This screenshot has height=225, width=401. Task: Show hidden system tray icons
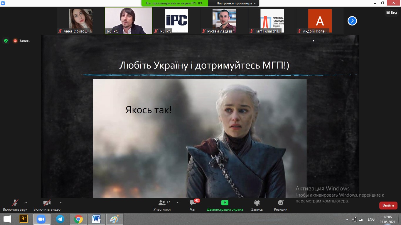tap(347, 219)
